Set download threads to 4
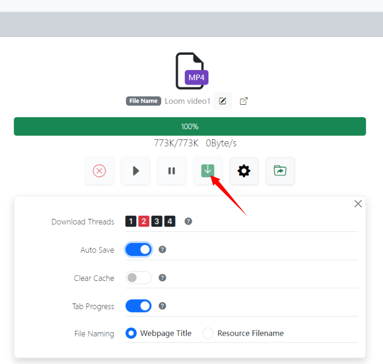This screenshot has width=383, height=364. point(169,221)
